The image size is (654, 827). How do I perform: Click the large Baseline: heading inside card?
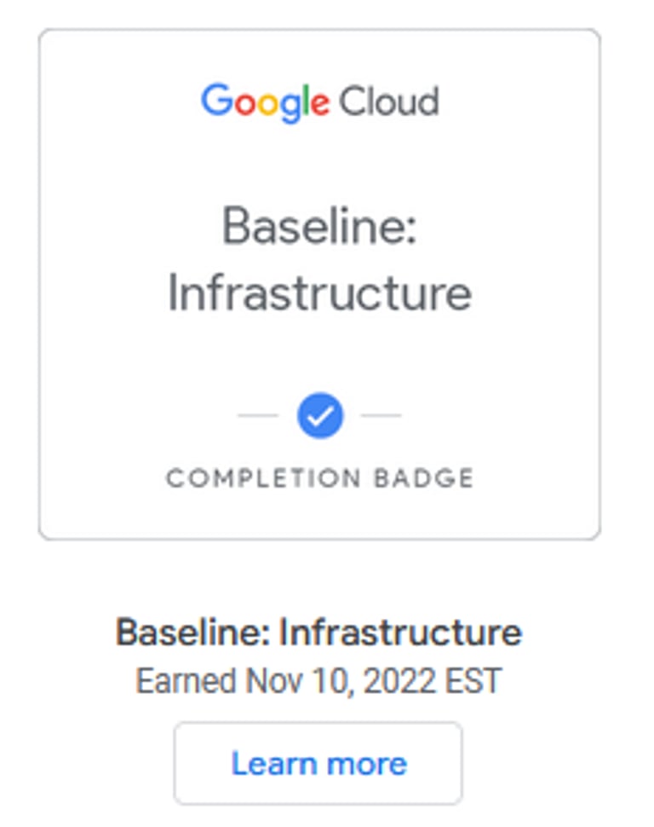click(x=319, y=228)
